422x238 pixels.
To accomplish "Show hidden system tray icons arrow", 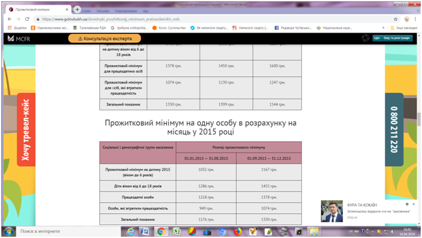I will [372, 231].
